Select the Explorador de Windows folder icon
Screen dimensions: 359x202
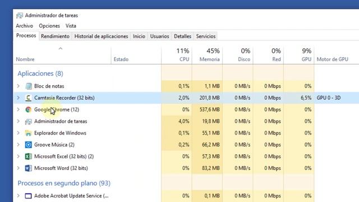(x=29, y=133)
